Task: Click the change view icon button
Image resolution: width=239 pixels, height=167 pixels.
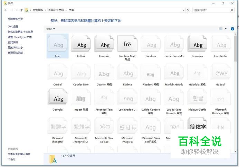Action: coord(221,29)
